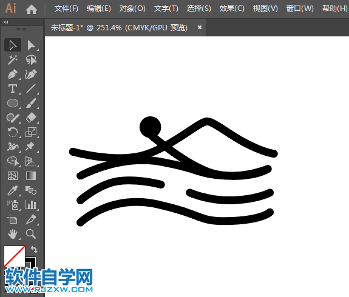Select the Shaper tool
The image size is (349, 297).
(13, 118)
